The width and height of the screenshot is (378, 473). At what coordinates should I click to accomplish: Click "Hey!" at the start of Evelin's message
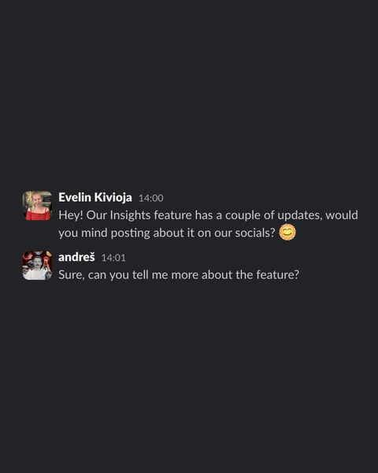coord(71,216)
